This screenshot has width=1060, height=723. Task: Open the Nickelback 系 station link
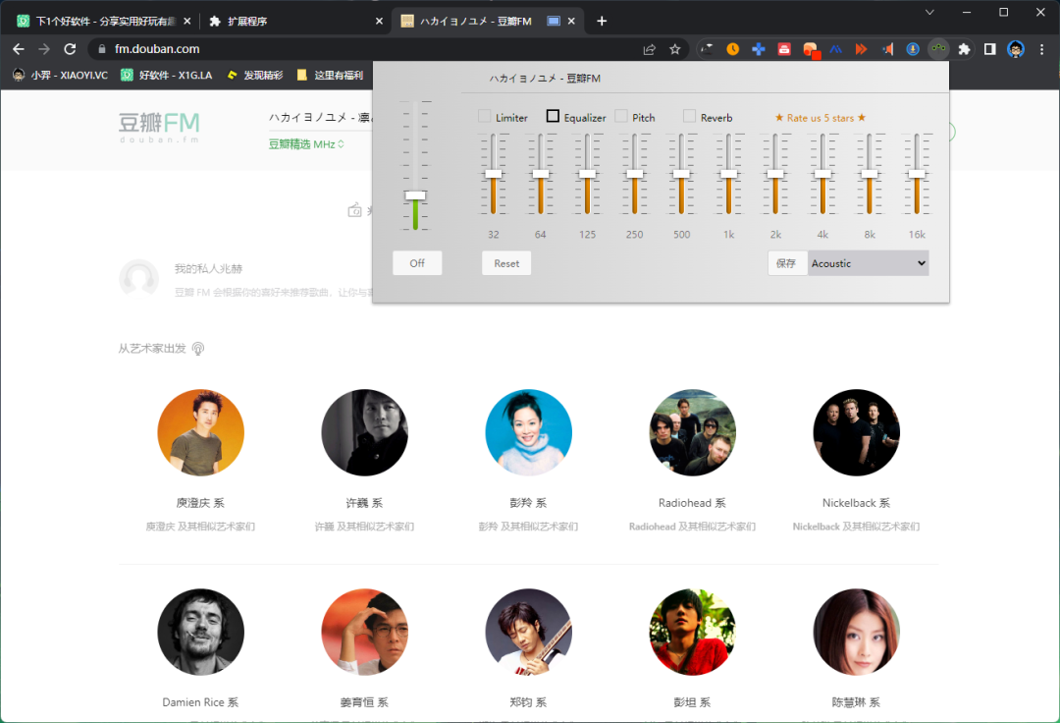coord(856,503)
